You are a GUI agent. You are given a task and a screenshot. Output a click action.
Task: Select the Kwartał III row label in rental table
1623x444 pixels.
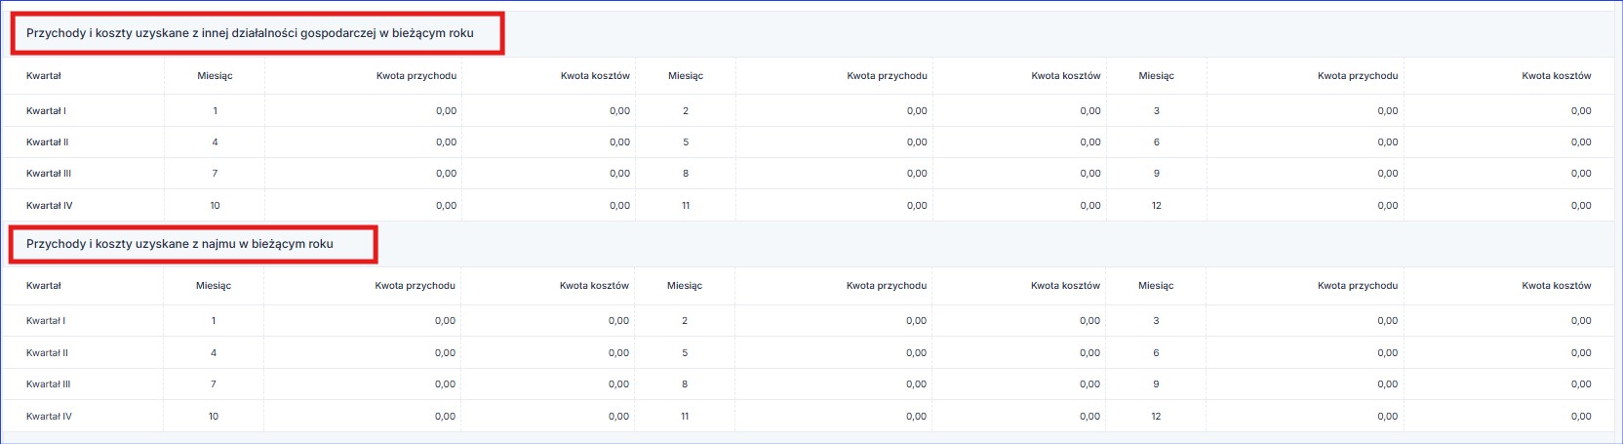click(48, 384)
